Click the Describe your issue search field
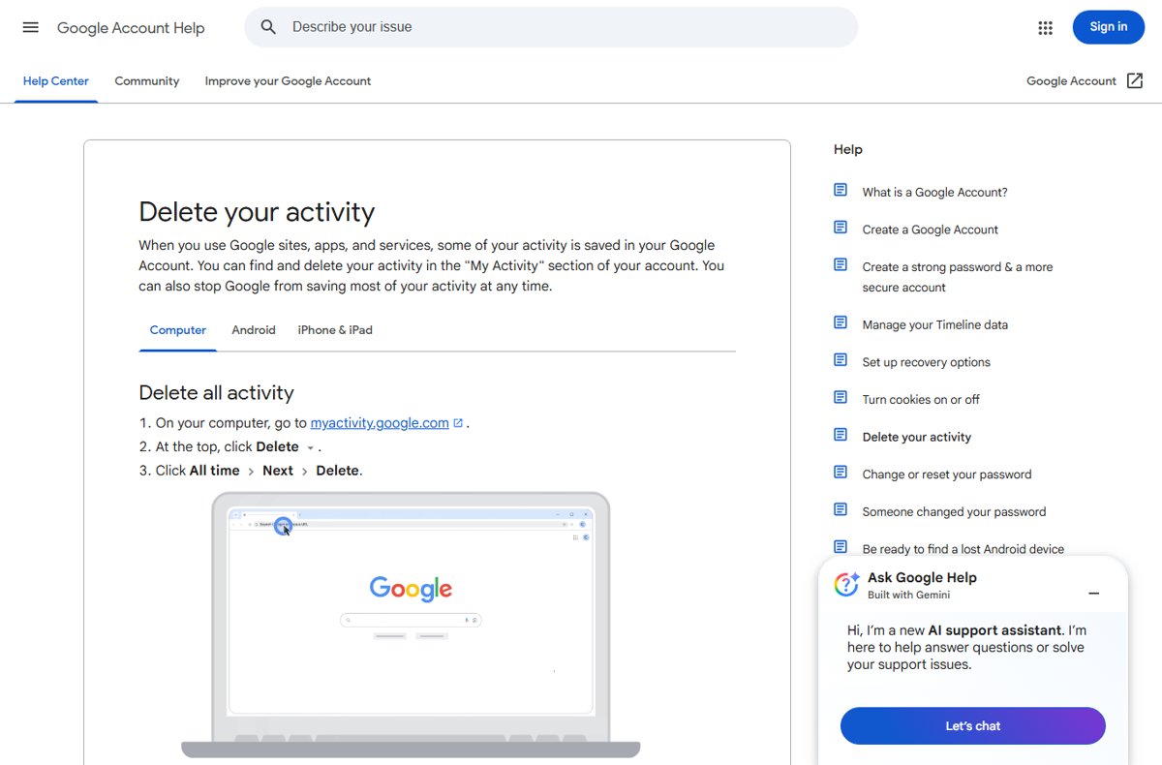The image size is (1162, 765). tap(551, 27)
